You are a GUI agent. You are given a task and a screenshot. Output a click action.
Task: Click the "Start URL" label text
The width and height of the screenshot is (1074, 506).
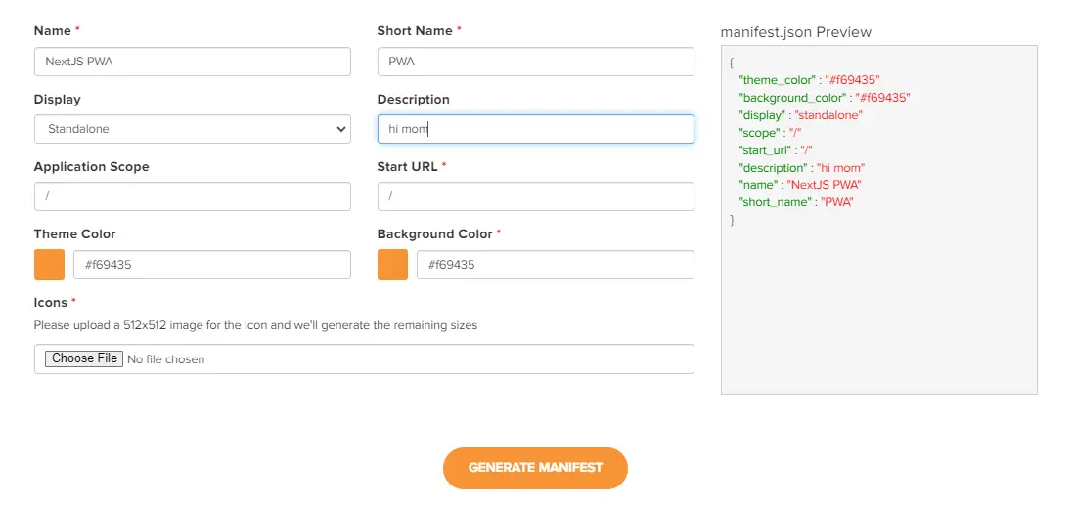tap(407, 167)
